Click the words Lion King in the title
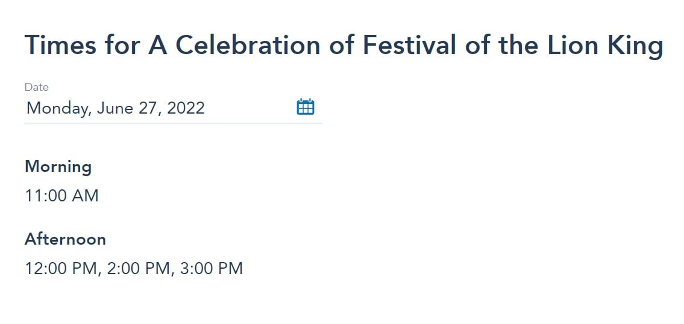 tap(604, 46)
